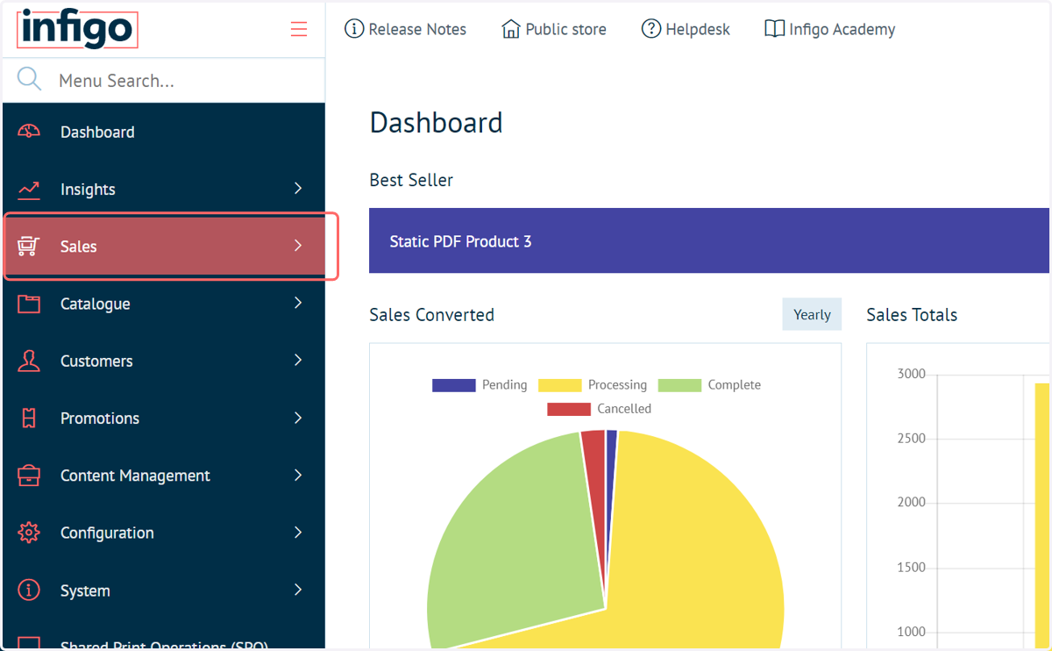Click the Sales cart icon

(x=29, y=247)
